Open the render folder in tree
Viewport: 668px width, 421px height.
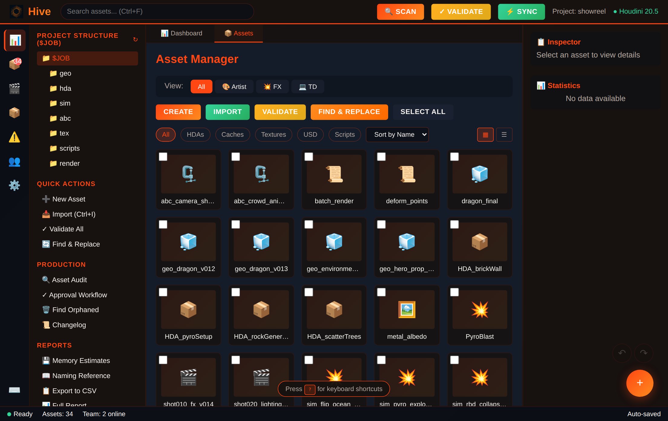click(x=90, y=163)
